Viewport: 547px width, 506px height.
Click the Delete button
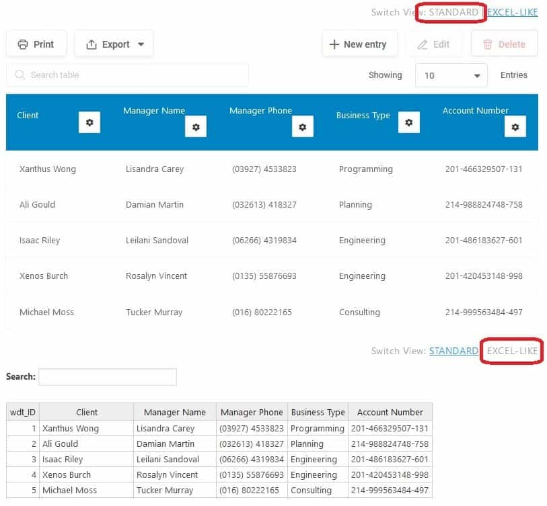(505, 44)
